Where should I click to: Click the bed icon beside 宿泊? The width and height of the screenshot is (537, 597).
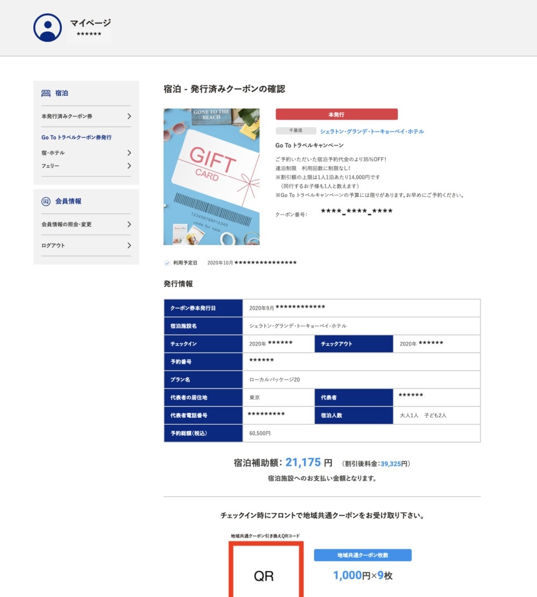46,93
